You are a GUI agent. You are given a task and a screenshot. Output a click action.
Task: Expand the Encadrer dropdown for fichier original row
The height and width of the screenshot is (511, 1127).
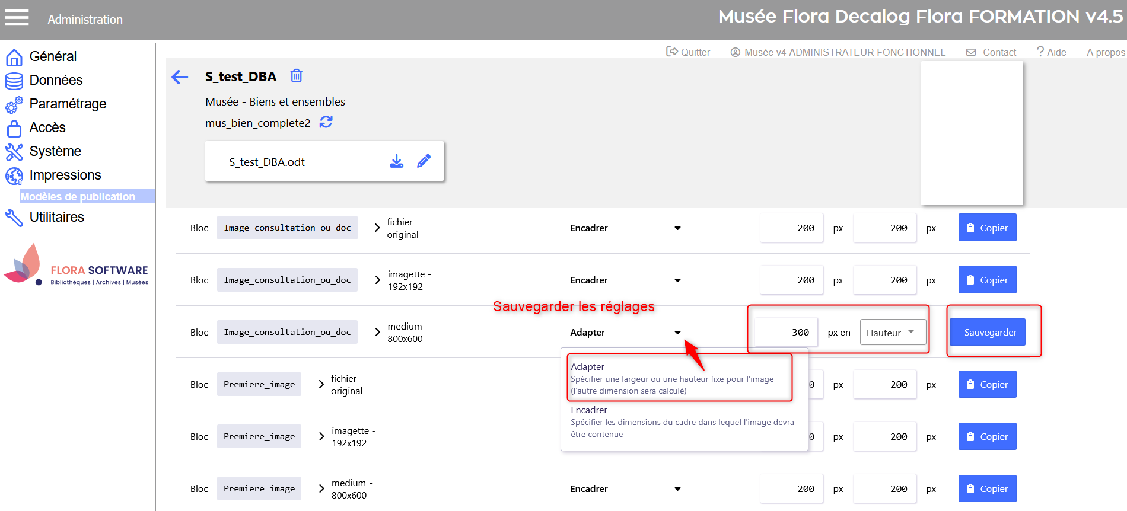click(677, 228)
